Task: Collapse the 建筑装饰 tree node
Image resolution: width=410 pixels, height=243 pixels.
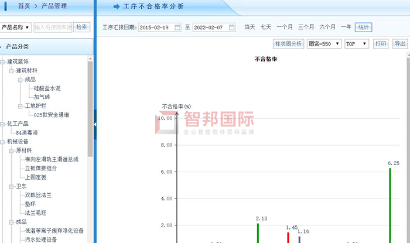Action: pyautogui.click(x=2, y=62)
